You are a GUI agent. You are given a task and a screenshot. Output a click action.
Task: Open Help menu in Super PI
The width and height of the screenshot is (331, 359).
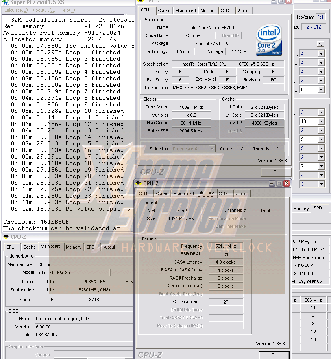(68, 10)
